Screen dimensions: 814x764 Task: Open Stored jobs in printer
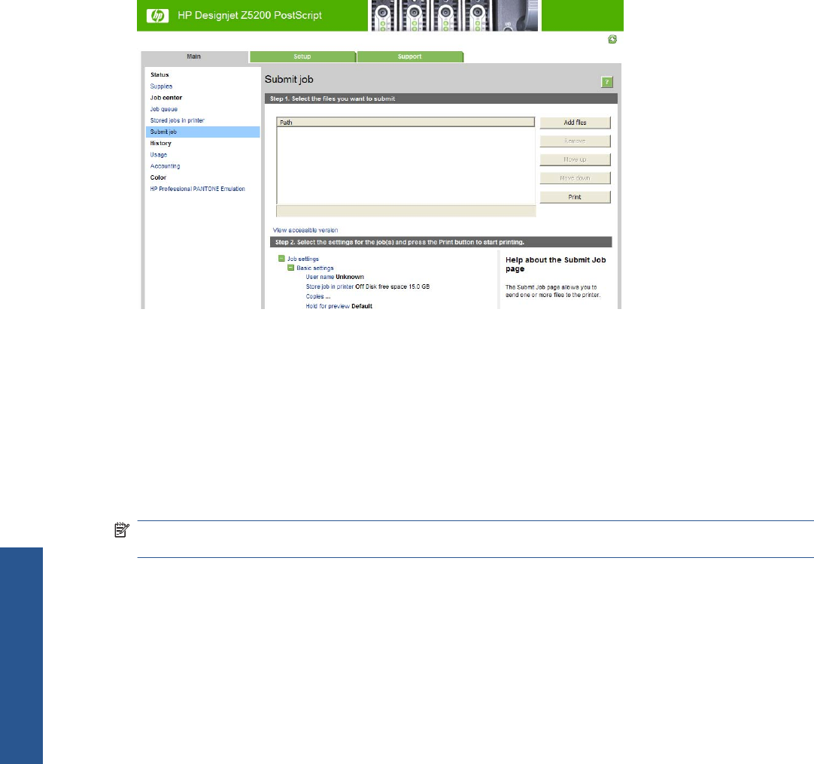(x=178, y=120)
